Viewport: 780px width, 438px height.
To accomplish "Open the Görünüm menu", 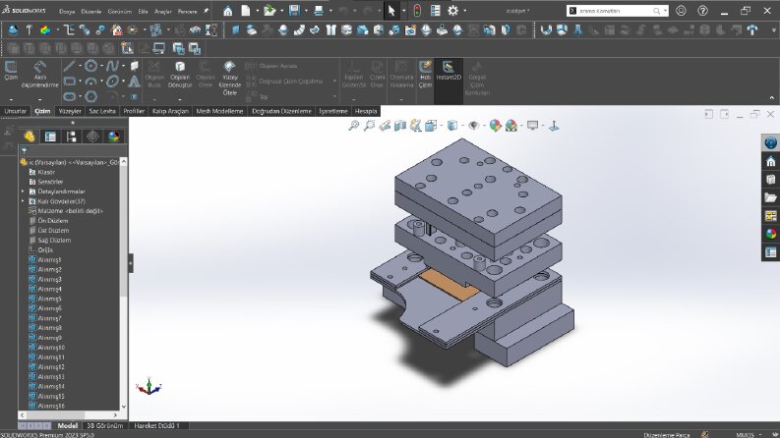I will coord(119,11).
